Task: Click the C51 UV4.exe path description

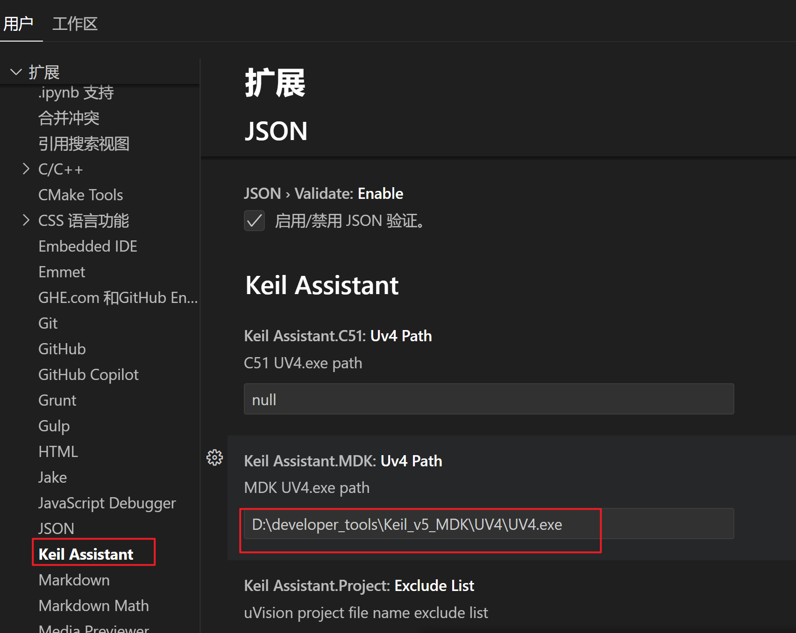Action: [303, 363]
